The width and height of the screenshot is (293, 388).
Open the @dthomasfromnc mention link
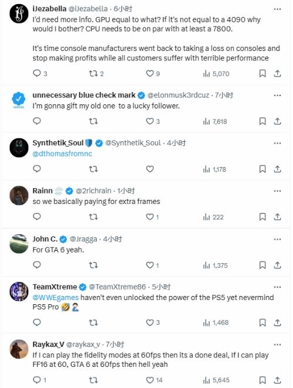click(x=62, y=154)
